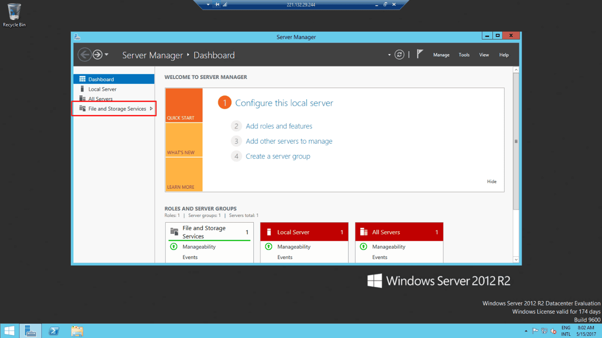
Task: Select the WHAT'S NEW tile
Action: 184,140
